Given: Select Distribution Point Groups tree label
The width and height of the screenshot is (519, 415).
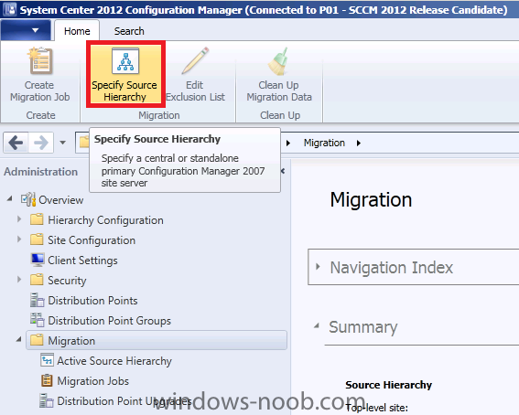Looking at the screenshot, I should [110, 321].
